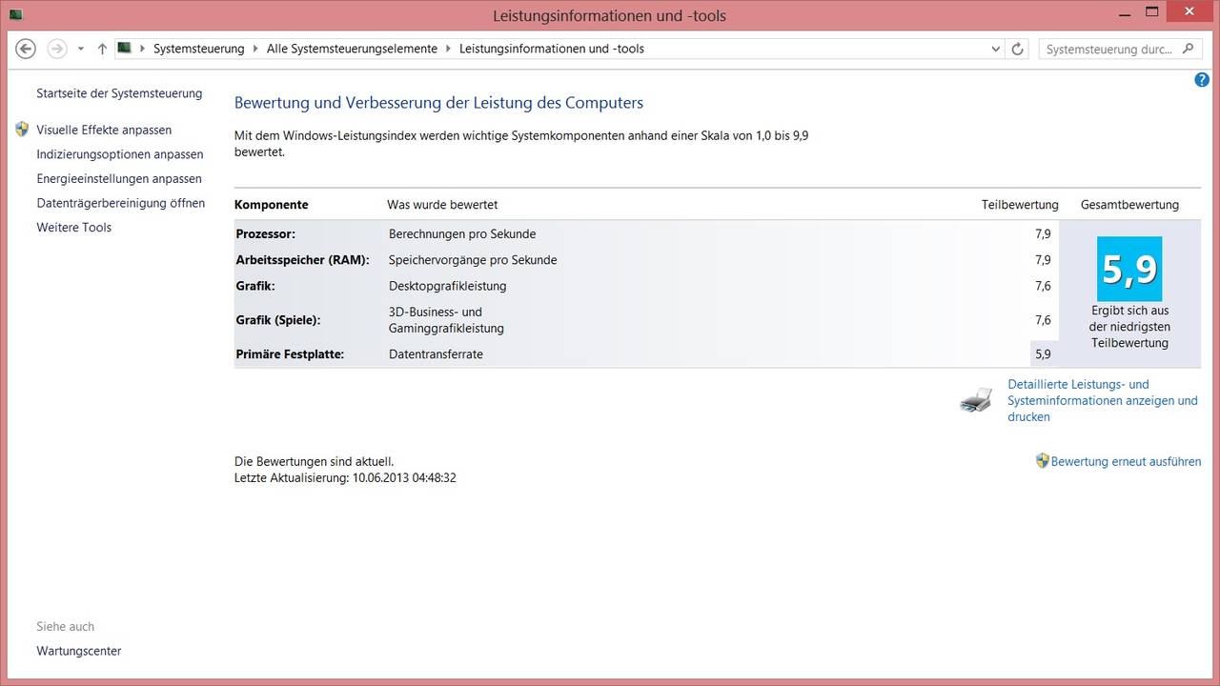Open Weitere Tools link
The image size is (1220, 686).
74,227
